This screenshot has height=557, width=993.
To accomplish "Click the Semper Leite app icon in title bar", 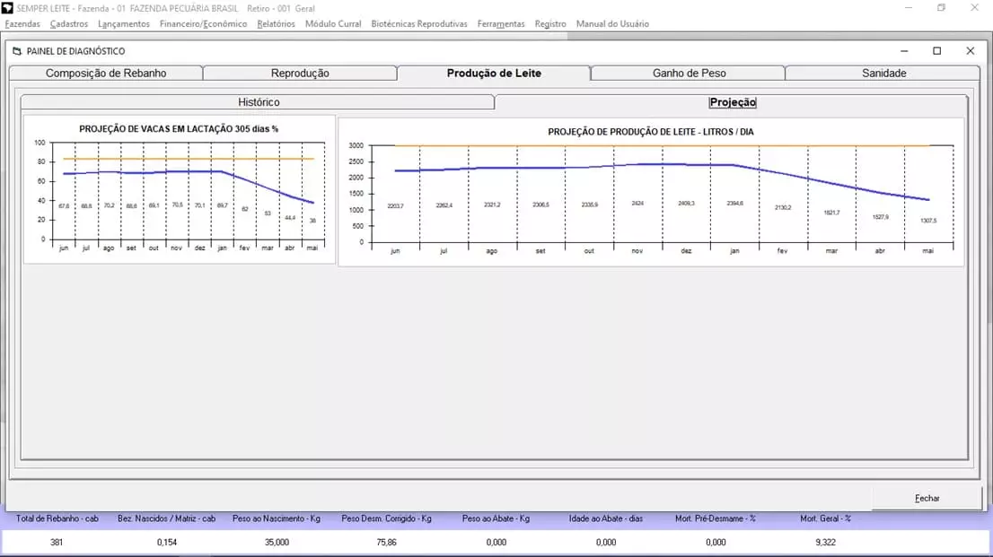I will pos(8,8).
